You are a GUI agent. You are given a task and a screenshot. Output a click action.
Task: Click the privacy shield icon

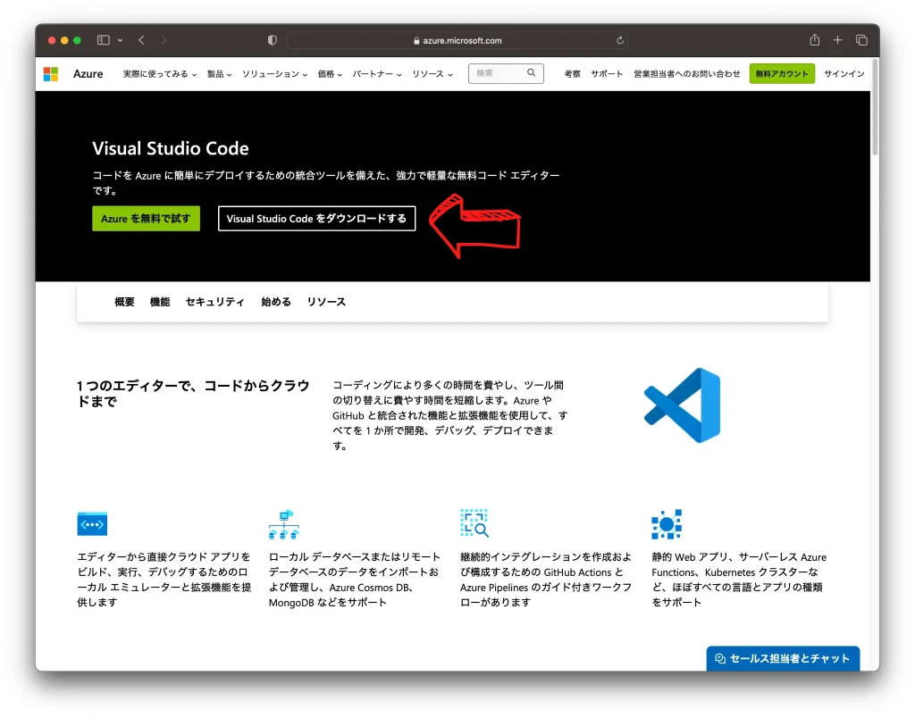[272, 39]
